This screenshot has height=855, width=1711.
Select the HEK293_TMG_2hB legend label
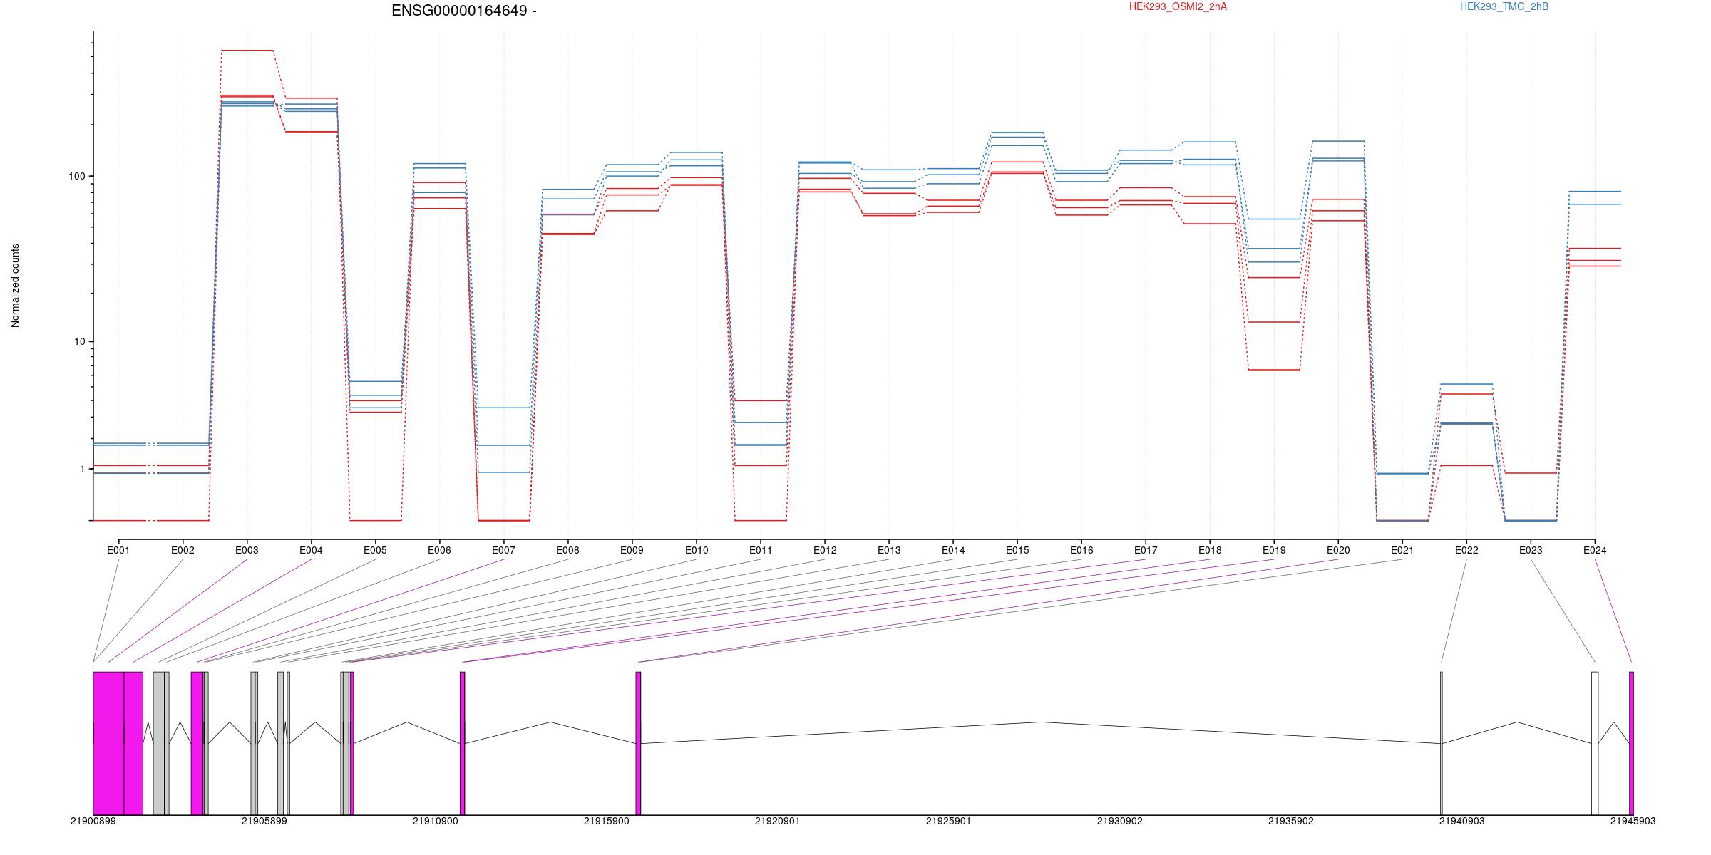point(1504,6)
